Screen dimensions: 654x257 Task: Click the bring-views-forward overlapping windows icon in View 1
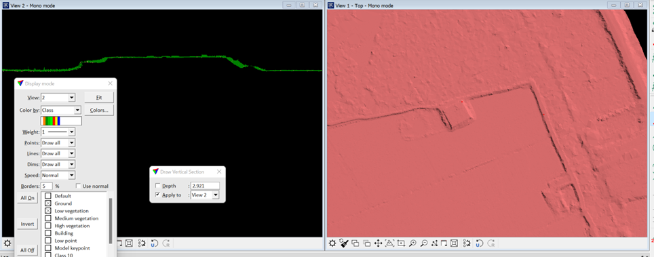click(x=355, y=243)
